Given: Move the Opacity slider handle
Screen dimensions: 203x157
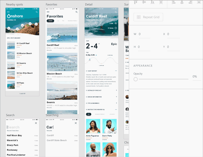Looking at the screenshot, I should (x=136, y=79).
